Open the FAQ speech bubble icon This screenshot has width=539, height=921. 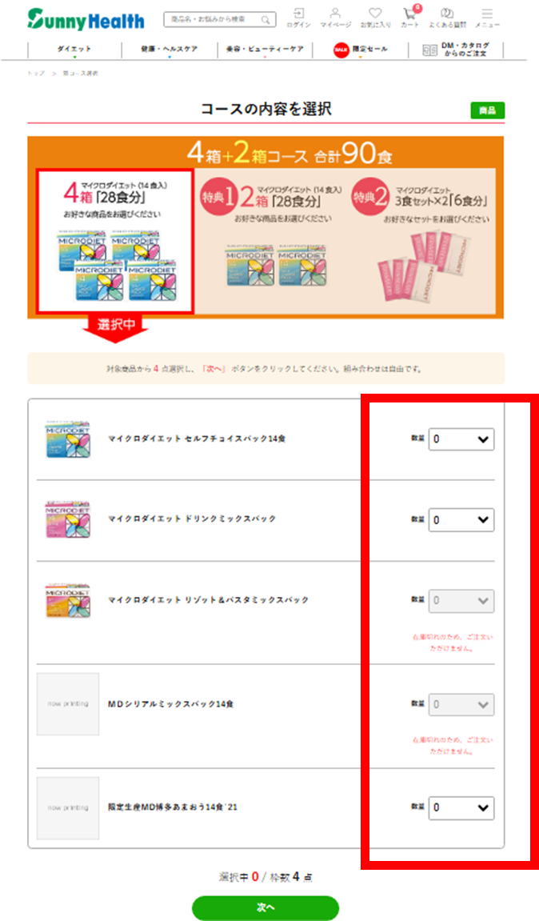[447, 18]
